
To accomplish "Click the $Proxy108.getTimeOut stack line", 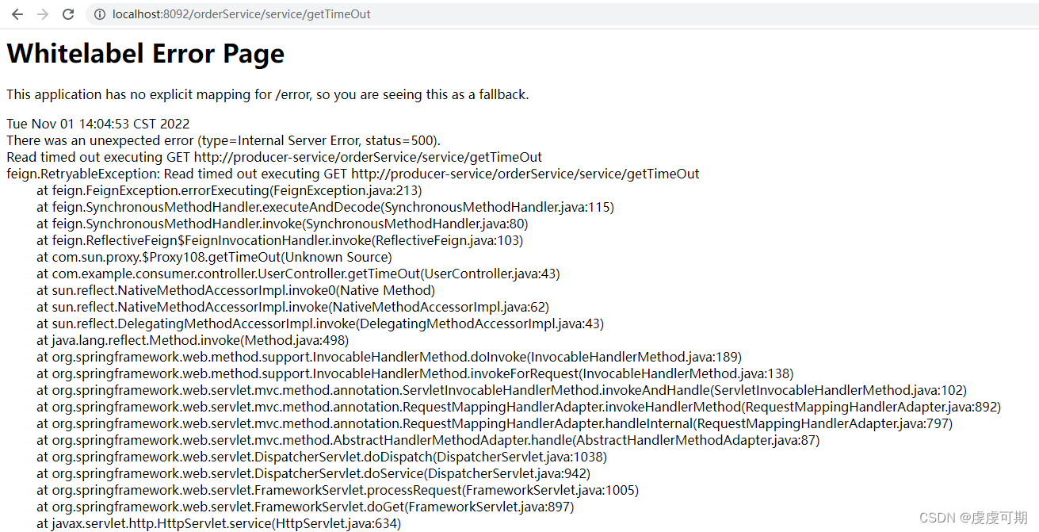I will click(x=214, y=257).
